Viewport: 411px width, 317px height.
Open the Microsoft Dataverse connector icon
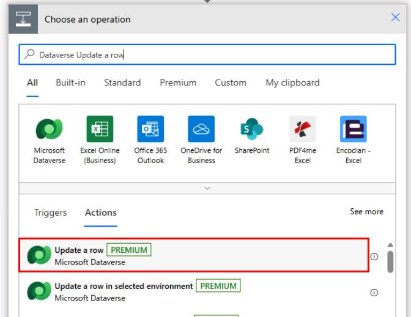50,129
